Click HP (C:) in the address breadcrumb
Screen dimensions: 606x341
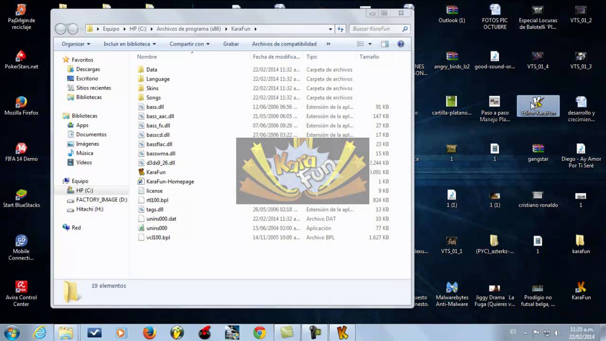138,29
